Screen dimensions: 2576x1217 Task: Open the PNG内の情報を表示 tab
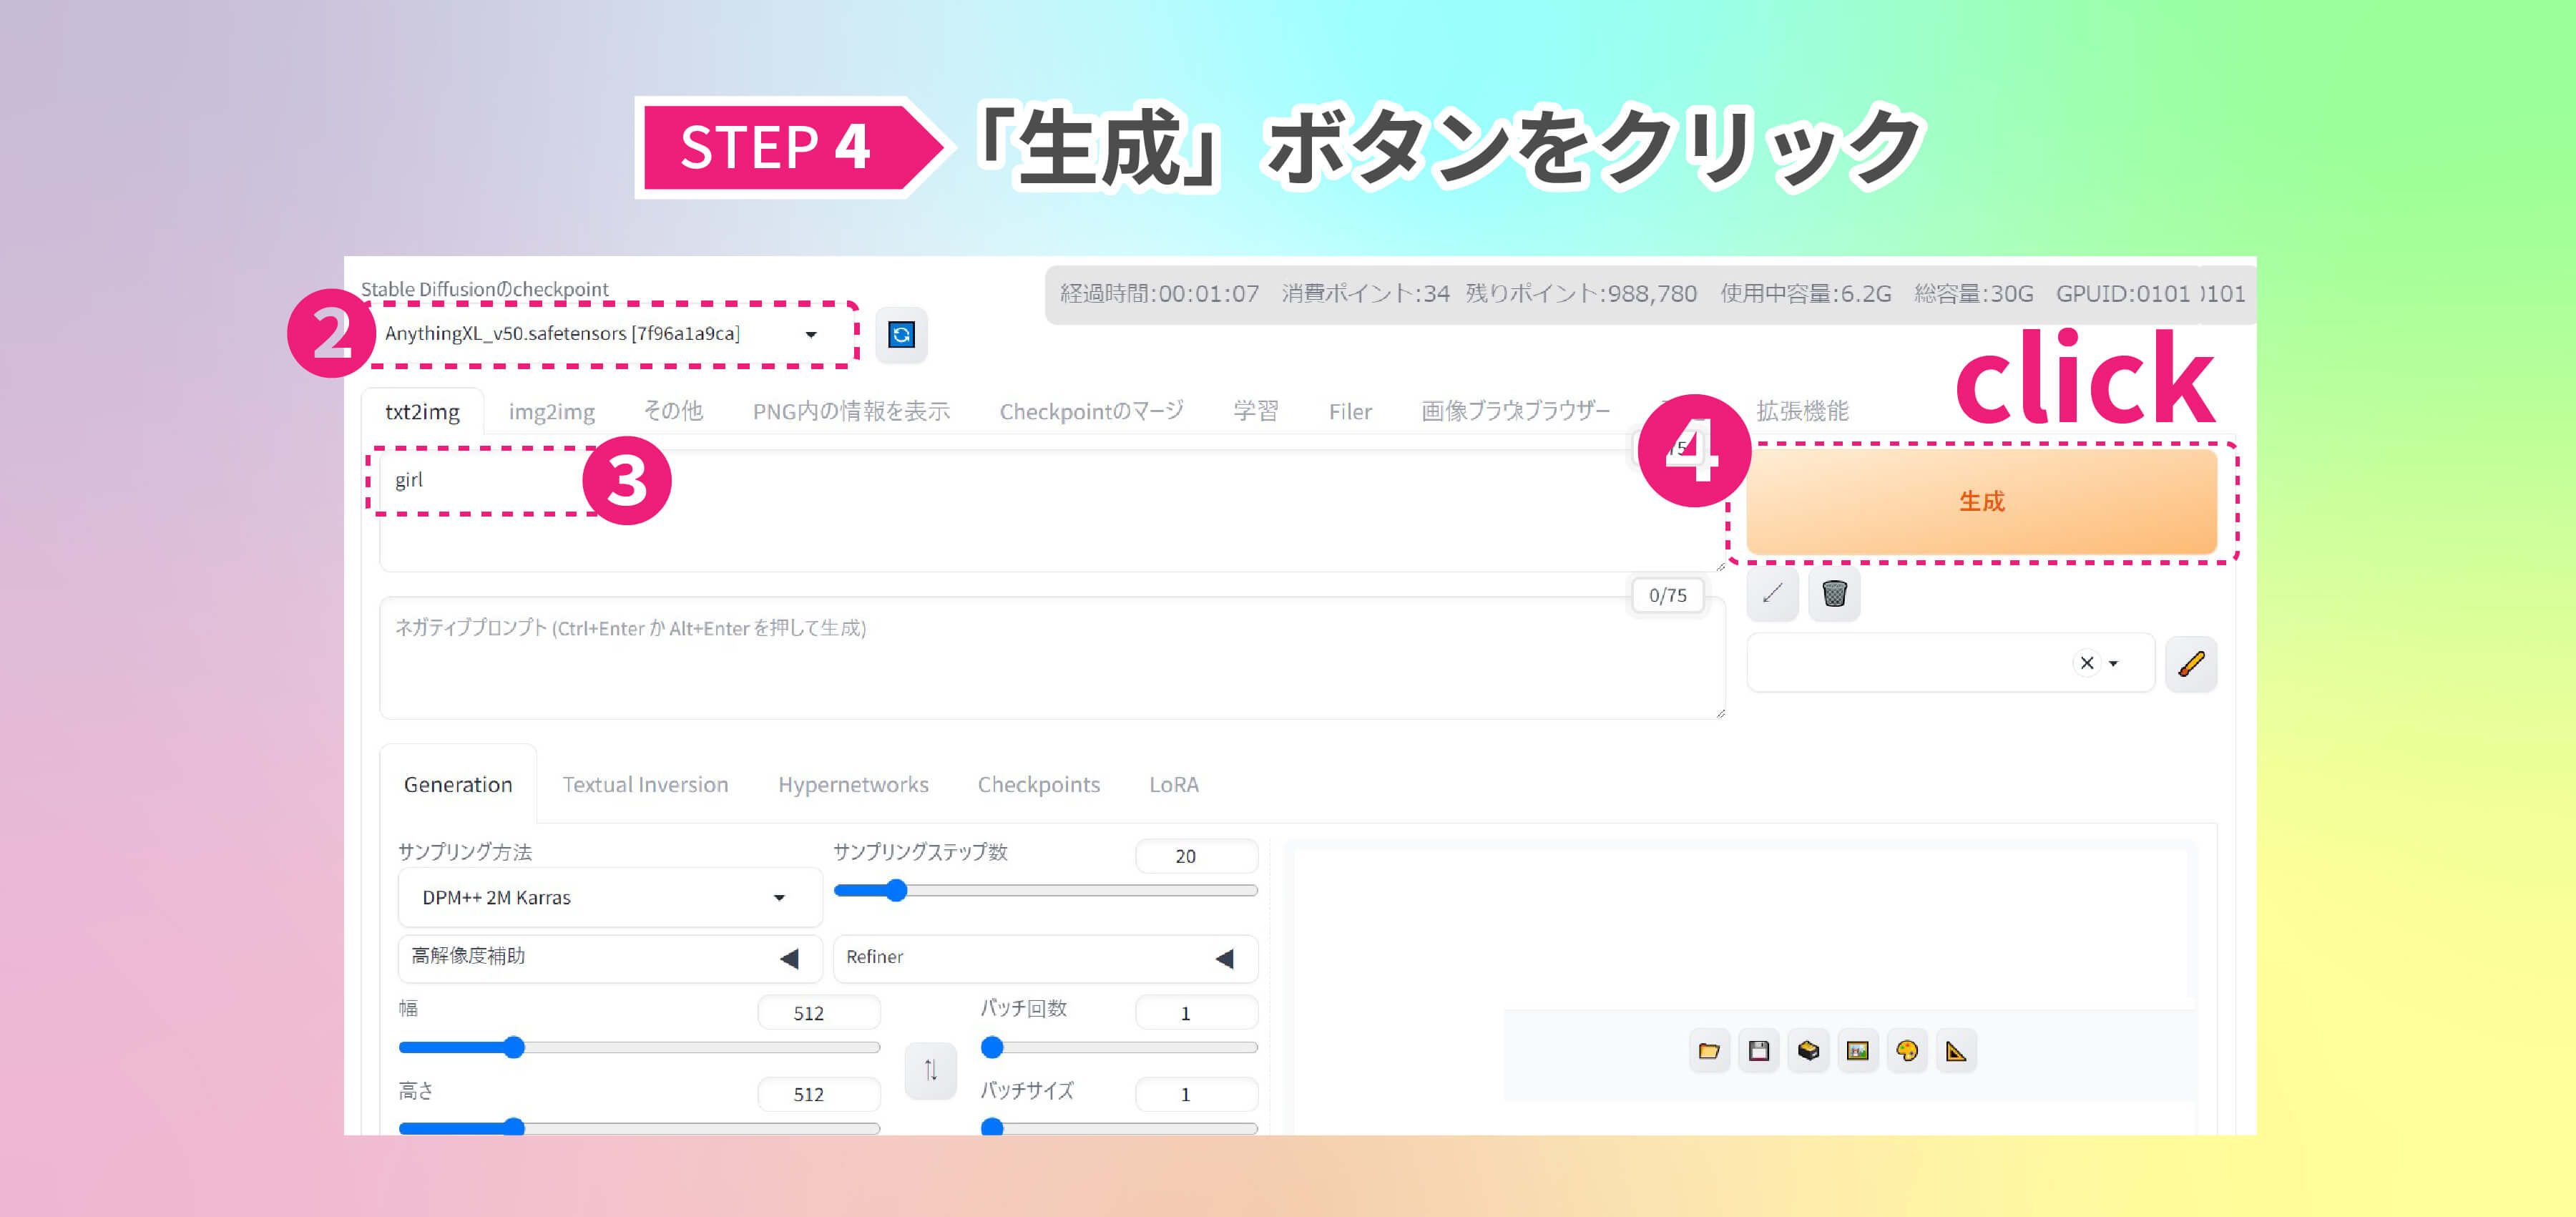point(851,411)
